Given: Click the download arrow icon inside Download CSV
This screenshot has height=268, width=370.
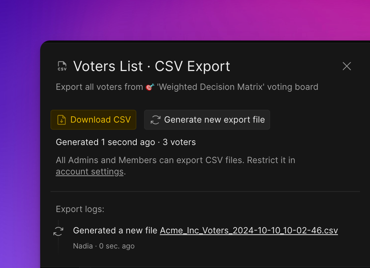Looking at the screenshot, I should tap(62, 120).
